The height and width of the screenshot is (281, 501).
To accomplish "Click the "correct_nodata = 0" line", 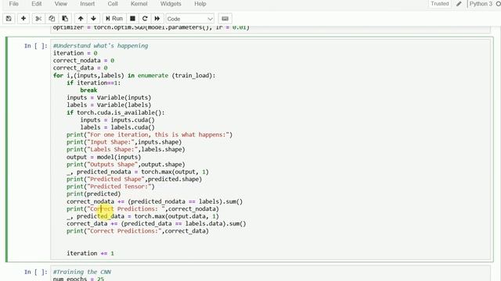I will [x=84, y=61].
